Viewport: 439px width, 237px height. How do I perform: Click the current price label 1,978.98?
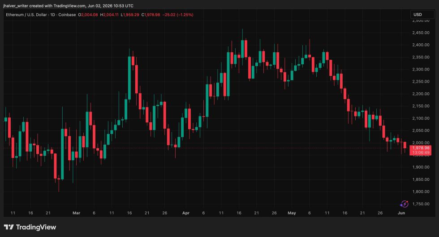pos(421,148)
